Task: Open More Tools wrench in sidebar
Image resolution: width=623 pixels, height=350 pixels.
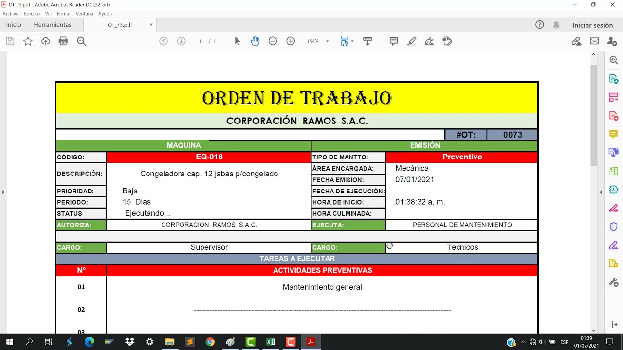Action: 613,282
